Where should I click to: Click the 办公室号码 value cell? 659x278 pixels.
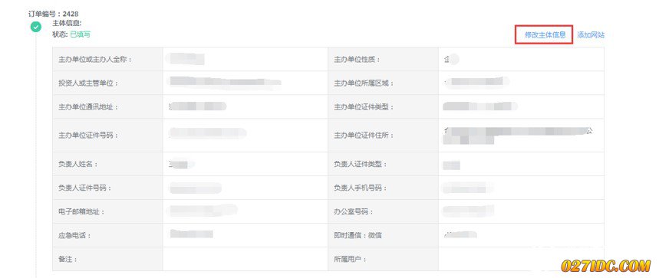[x=521, y=211]
